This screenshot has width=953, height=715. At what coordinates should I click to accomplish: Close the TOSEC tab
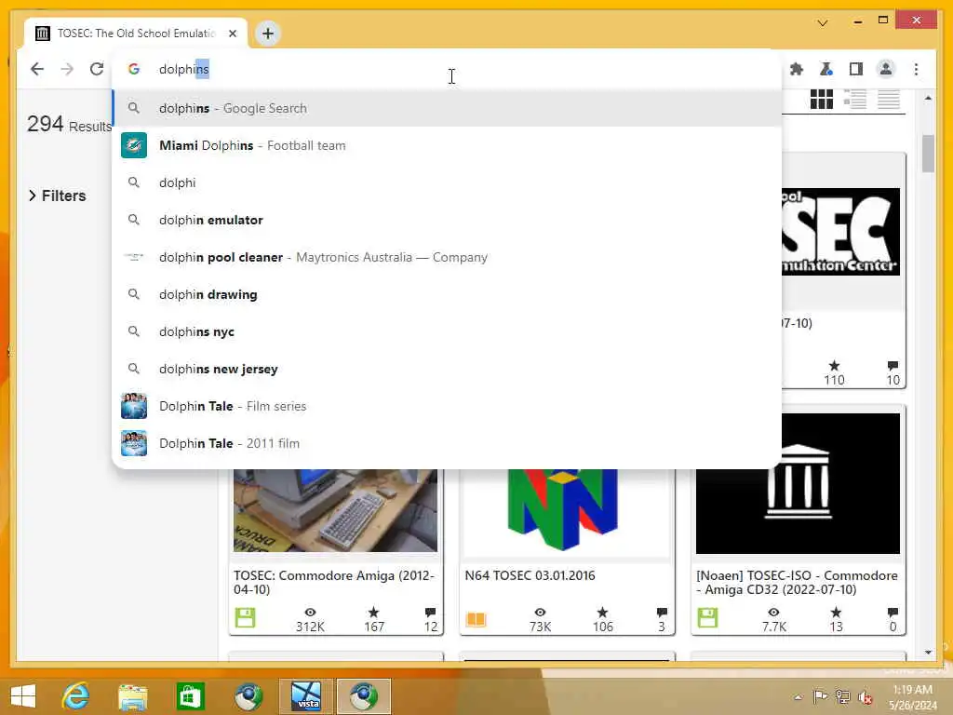(232, 34)
